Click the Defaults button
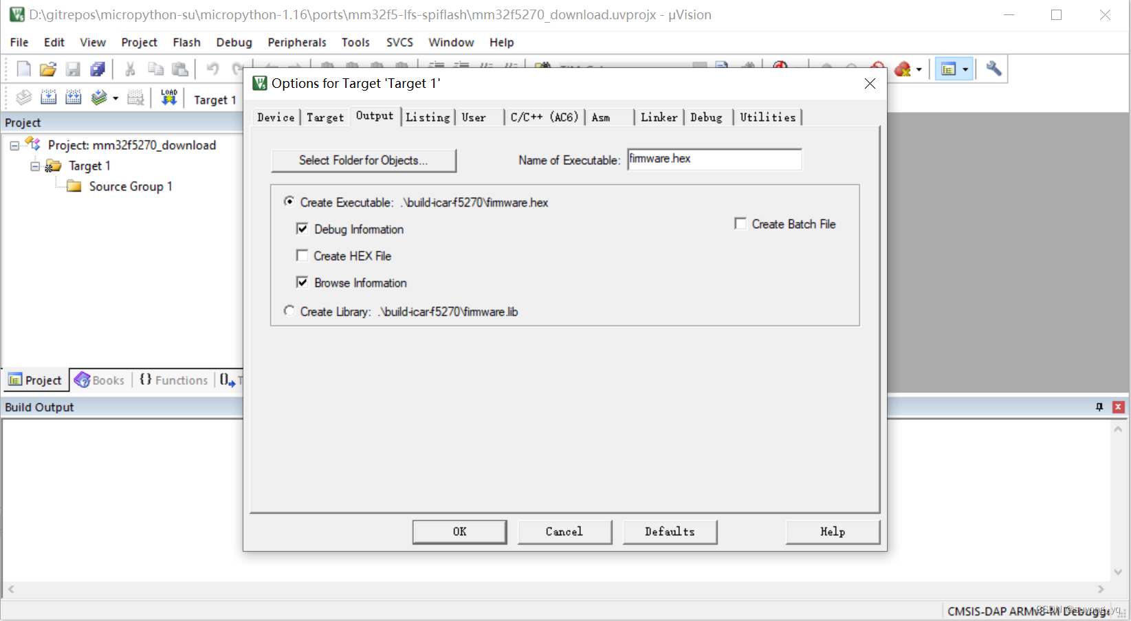1131x621 pixels. pyautogui.click(x=670, y=532)
